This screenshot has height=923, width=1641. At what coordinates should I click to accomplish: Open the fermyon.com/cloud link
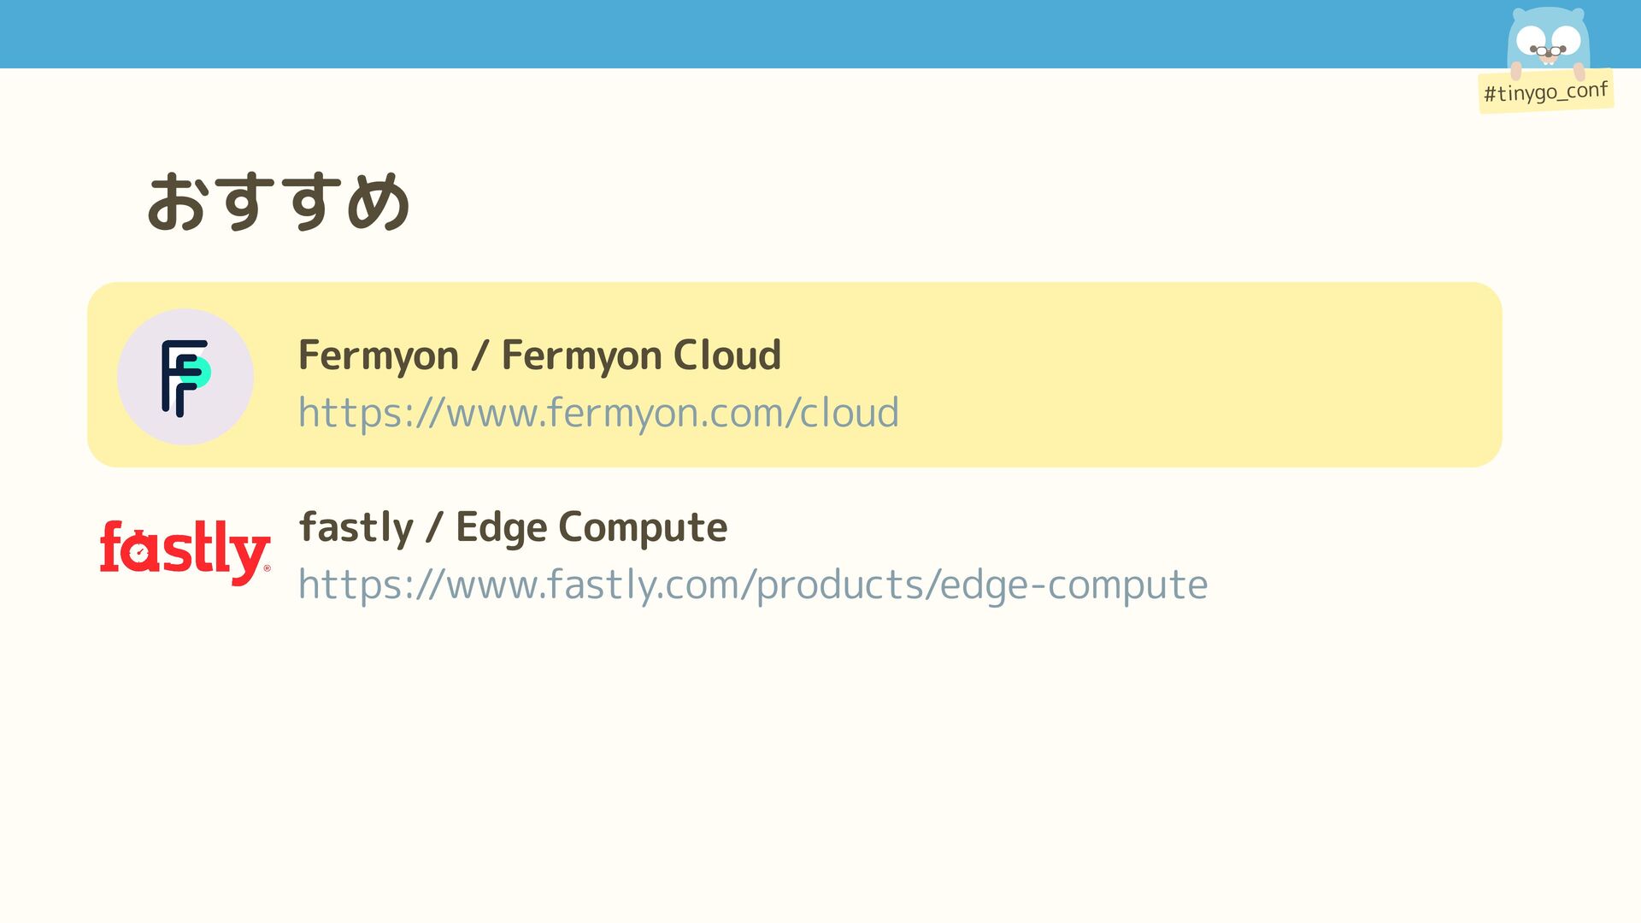coord(598,413)
